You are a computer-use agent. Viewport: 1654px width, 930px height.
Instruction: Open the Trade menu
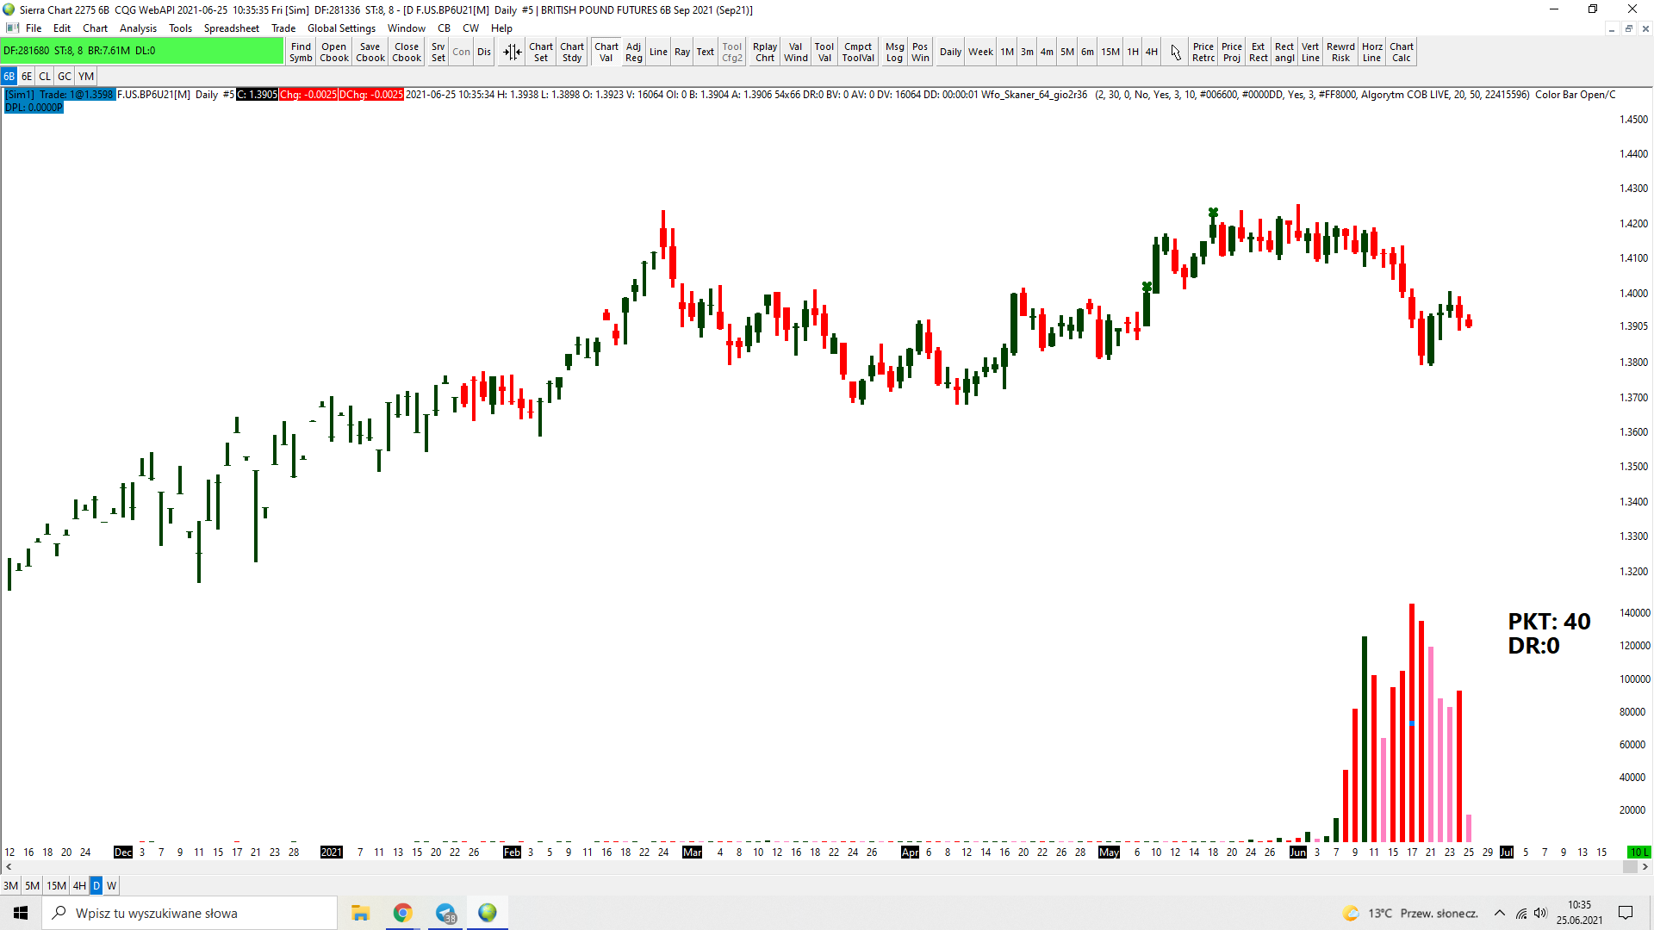283,28
